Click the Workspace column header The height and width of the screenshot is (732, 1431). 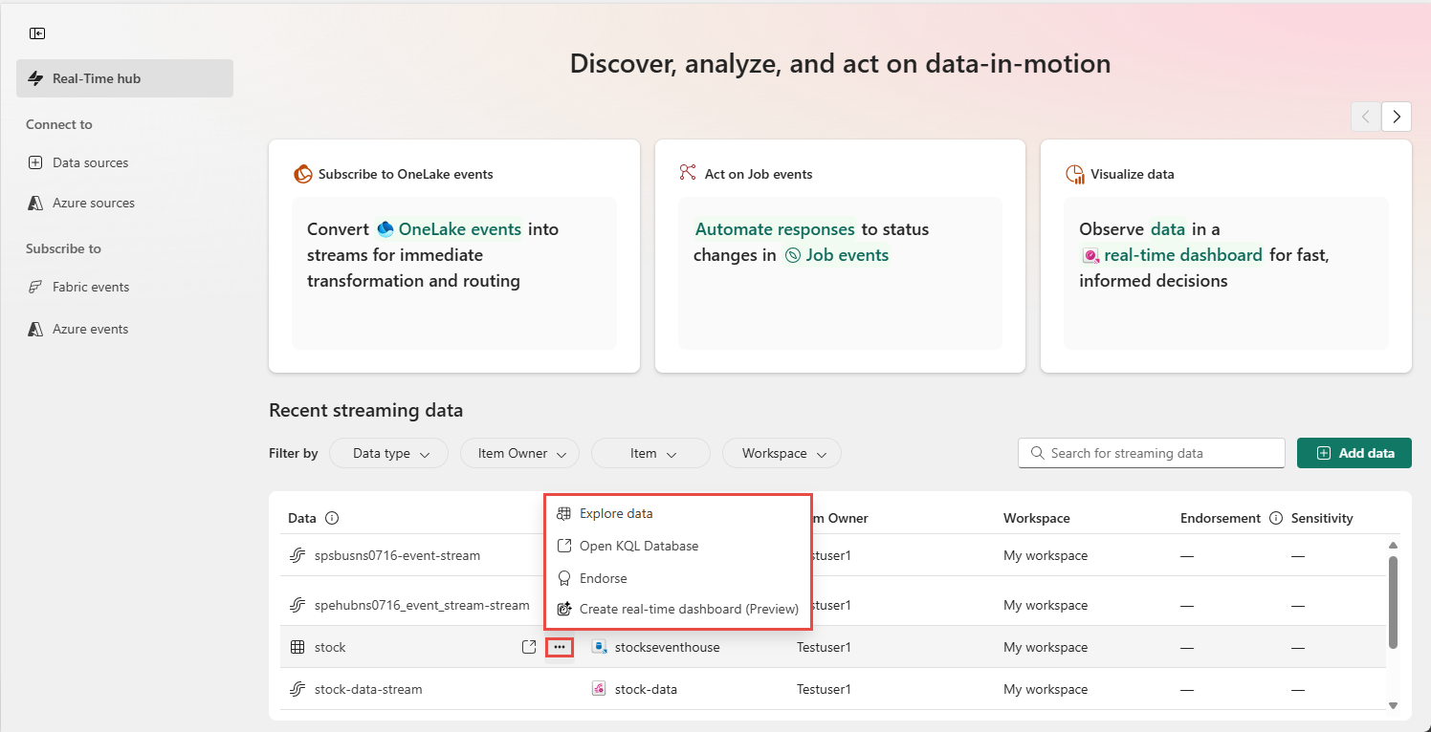[1036, 518]
